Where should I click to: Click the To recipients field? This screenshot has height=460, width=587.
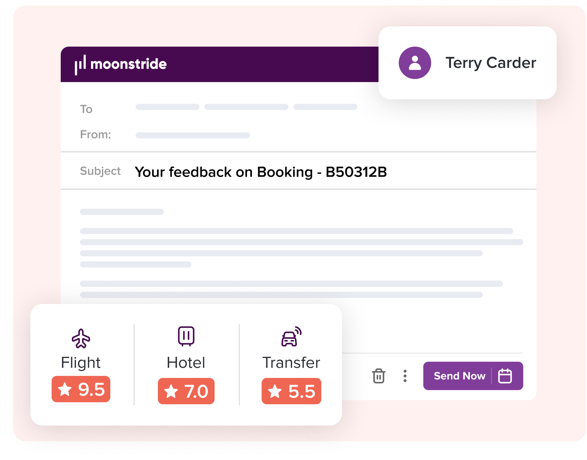(246, 107)
